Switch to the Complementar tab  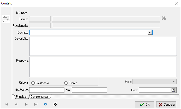click(x=39, y=97)
